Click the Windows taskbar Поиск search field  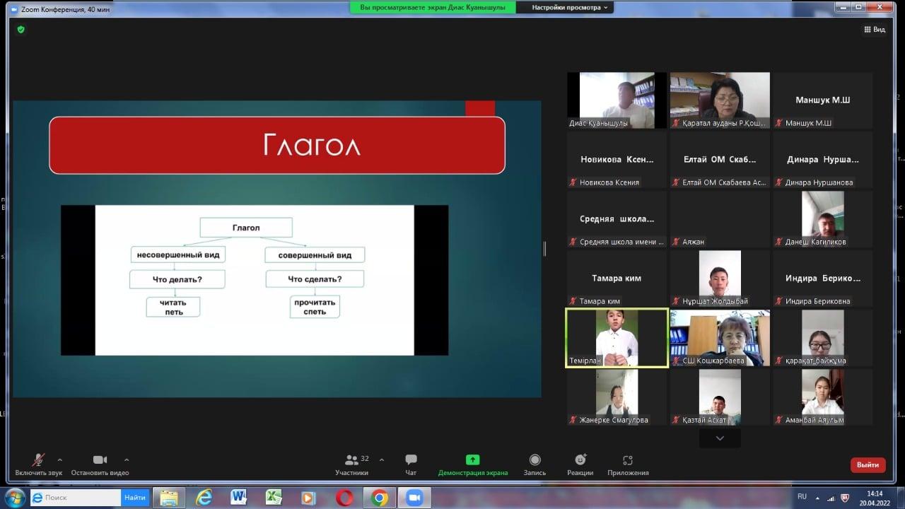82,498
